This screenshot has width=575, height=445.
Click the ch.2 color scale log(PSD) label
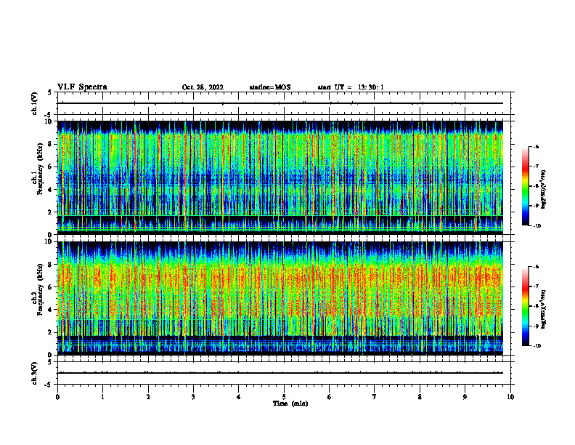(x=544, y=309)
